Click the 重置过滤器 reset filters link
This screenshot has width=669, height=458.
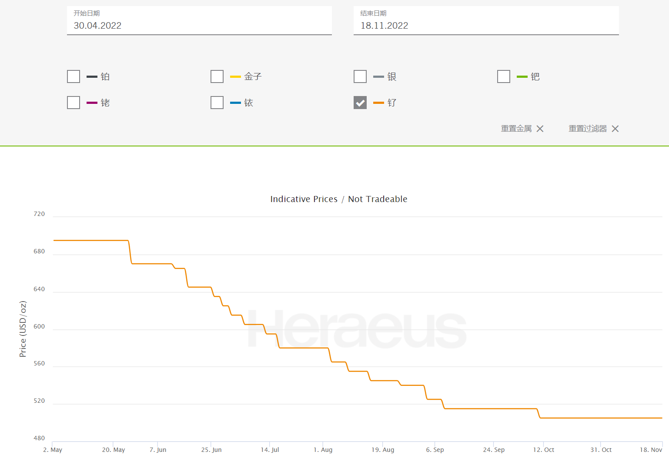coord(588,129)
